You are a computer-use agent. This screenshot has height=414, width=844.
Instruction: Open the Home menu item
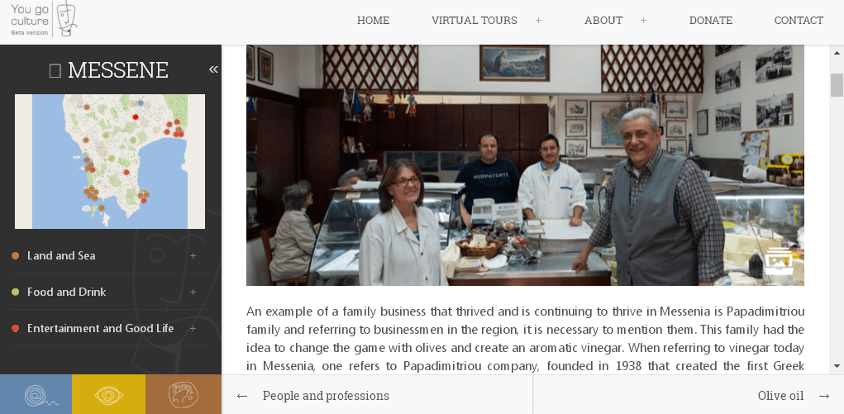coord(373,21)
